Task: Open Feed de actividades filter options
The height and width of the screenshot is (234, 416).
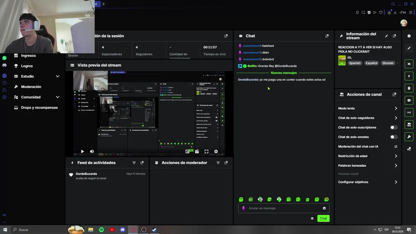Action: (134, 163)
